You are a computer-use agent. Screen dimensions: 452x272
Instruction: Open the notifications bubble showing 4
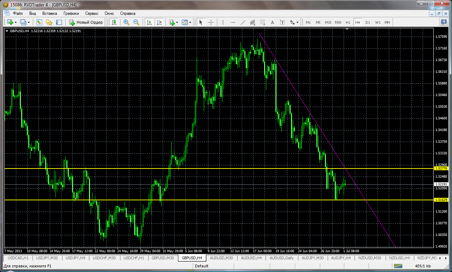tap(444, 22)
